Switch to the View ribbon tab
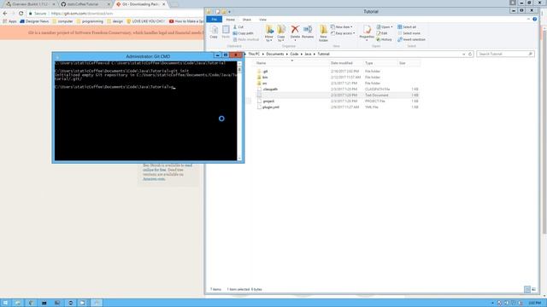 point(262,20)
